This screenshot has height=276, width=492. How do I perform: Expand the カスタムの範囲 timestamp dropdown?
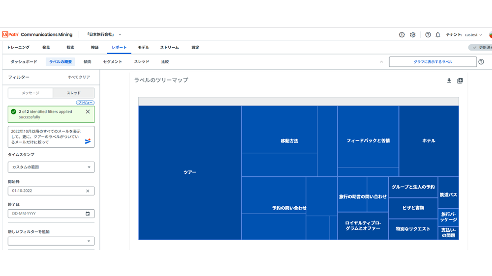coord(51,167)
